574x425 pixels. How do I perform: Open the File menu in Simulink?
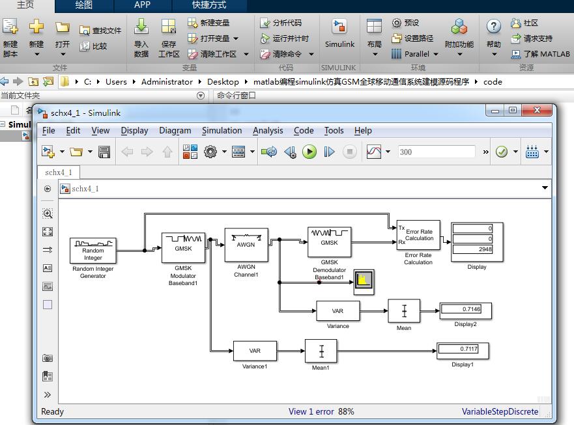click(x=49, y=131)
